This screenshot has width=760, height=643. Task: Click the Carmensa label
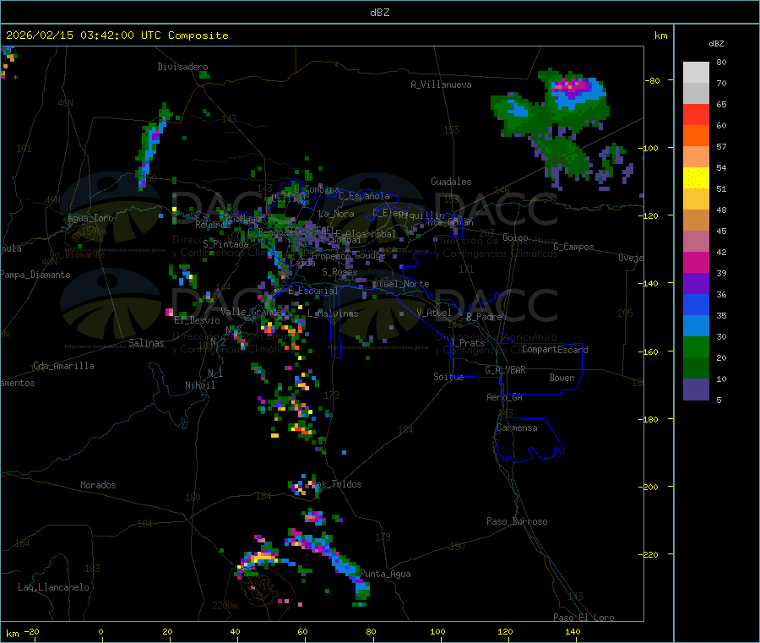coord(517,428)
